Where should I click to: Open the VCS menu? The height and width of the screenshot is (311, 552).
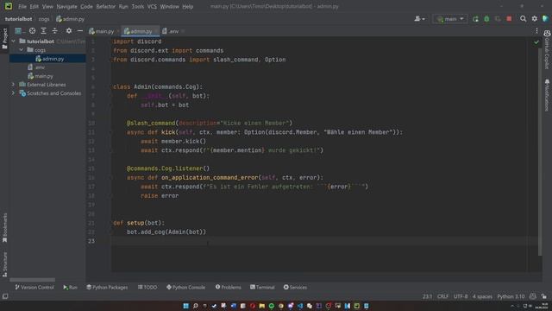152,6
